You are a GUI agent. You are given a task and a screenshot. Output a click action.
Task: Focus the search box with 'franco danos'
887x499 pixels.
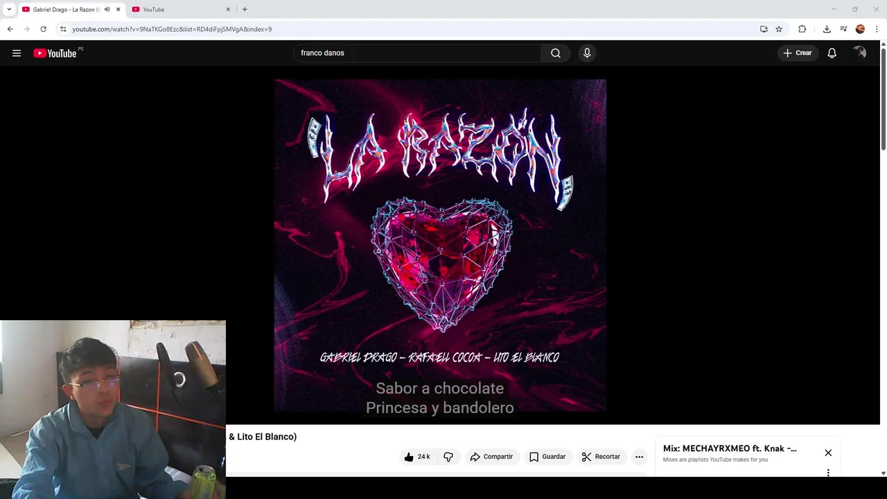[417, 53]
